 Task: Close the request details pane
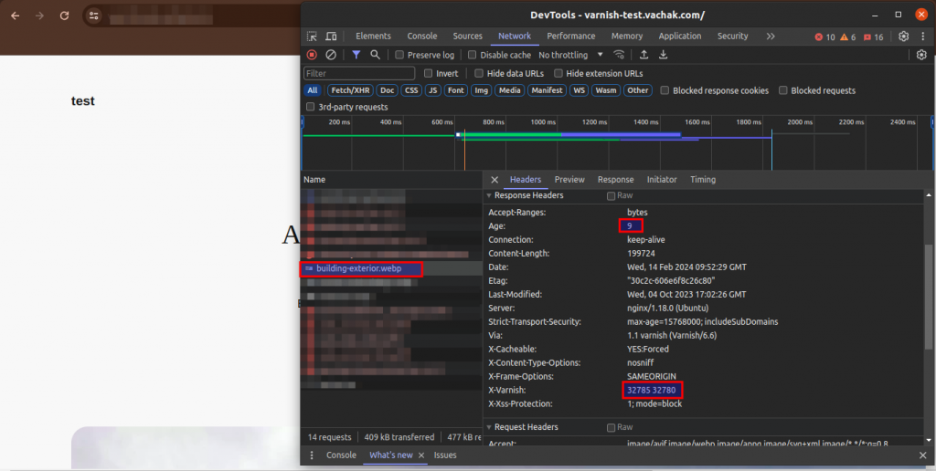tap(495, 180)
